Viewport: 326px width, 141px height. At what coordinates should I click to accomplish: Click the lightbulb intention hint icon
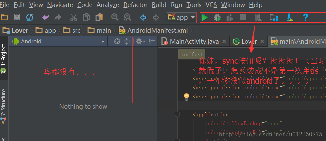coord(187,97)
